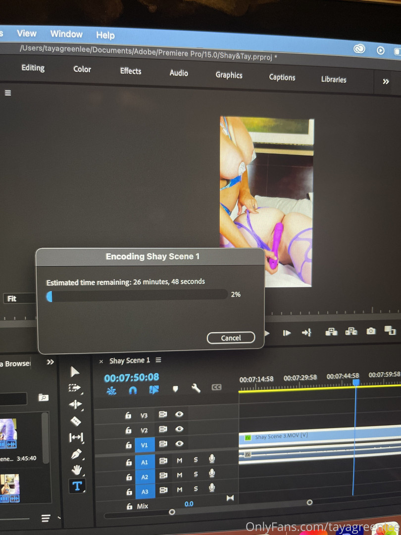This screenshot has height=535, width=401.
Task: Click the encoding progress bar at 2%
Action: tap(137, 295)
